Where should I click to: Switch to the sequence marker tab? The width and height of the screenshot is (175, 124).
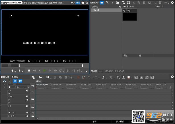pyautogui.click(x=109, y=71)
